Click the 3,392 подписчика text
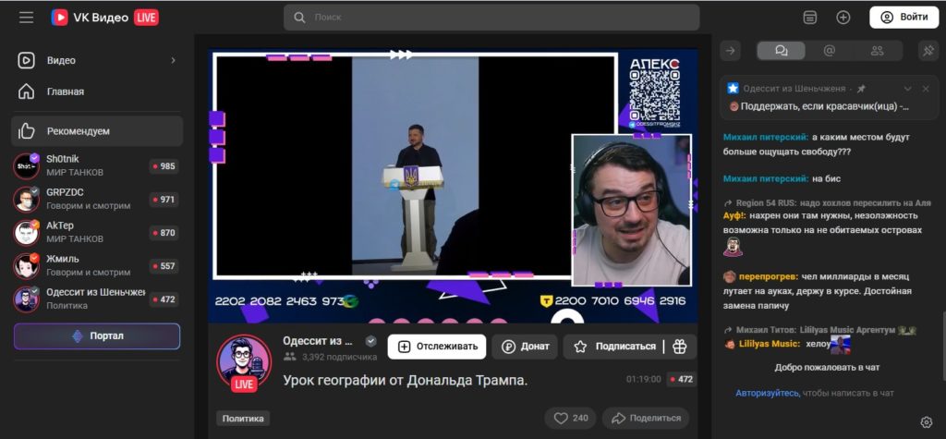The image size is (946, 439). (340, 357)
